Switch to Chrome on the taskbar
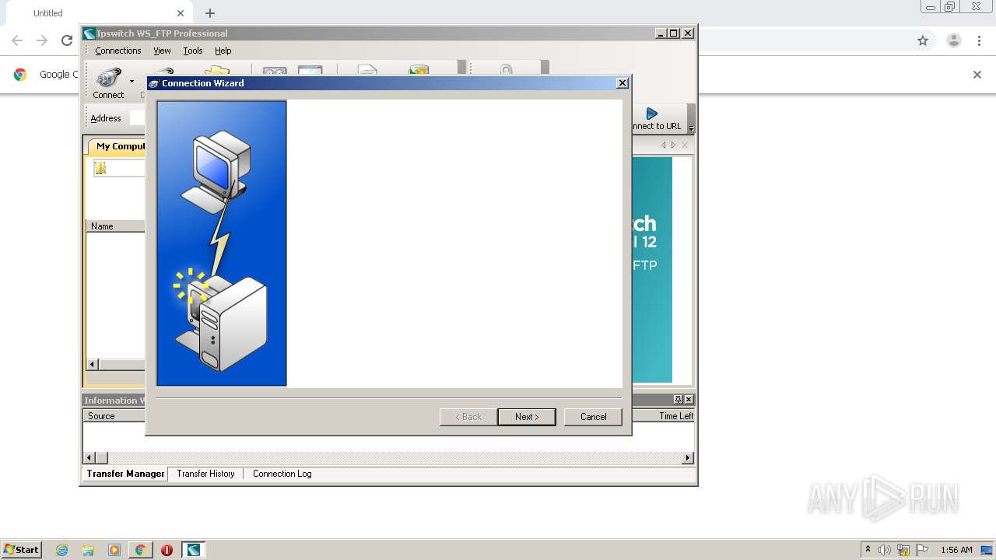Viewport: 996px width, 560px height. click(140, 550)
